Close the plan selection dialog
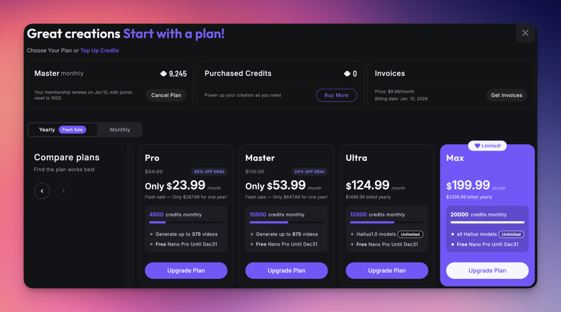The height and width of the screenshot is (312, 561). click(525, 33)
